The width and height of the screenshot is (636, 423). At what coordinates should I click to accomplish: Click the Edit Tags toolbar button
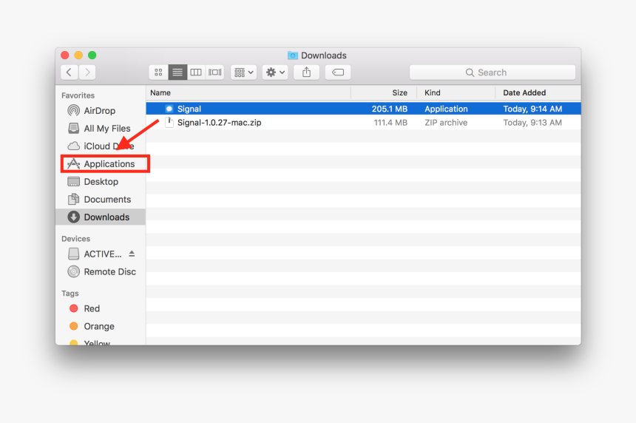point(338,72)
